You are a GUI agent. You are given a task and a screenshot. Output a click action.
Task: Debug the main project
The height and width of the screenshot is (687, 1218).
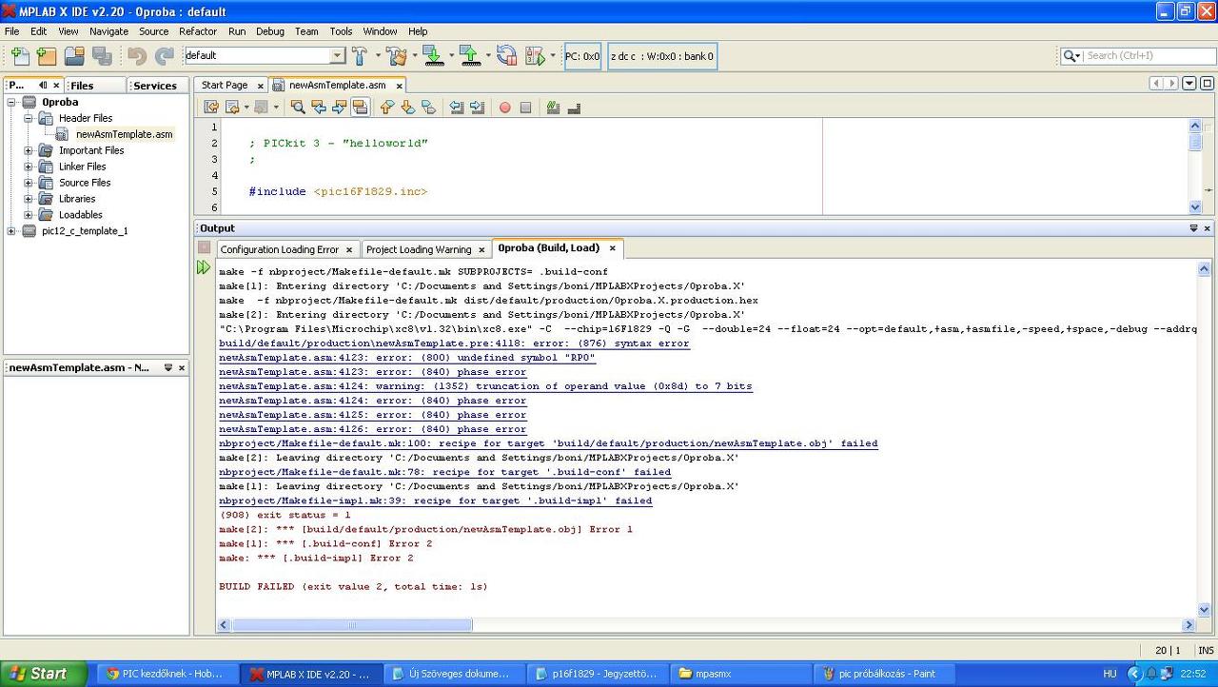click(x=534, y=56)
